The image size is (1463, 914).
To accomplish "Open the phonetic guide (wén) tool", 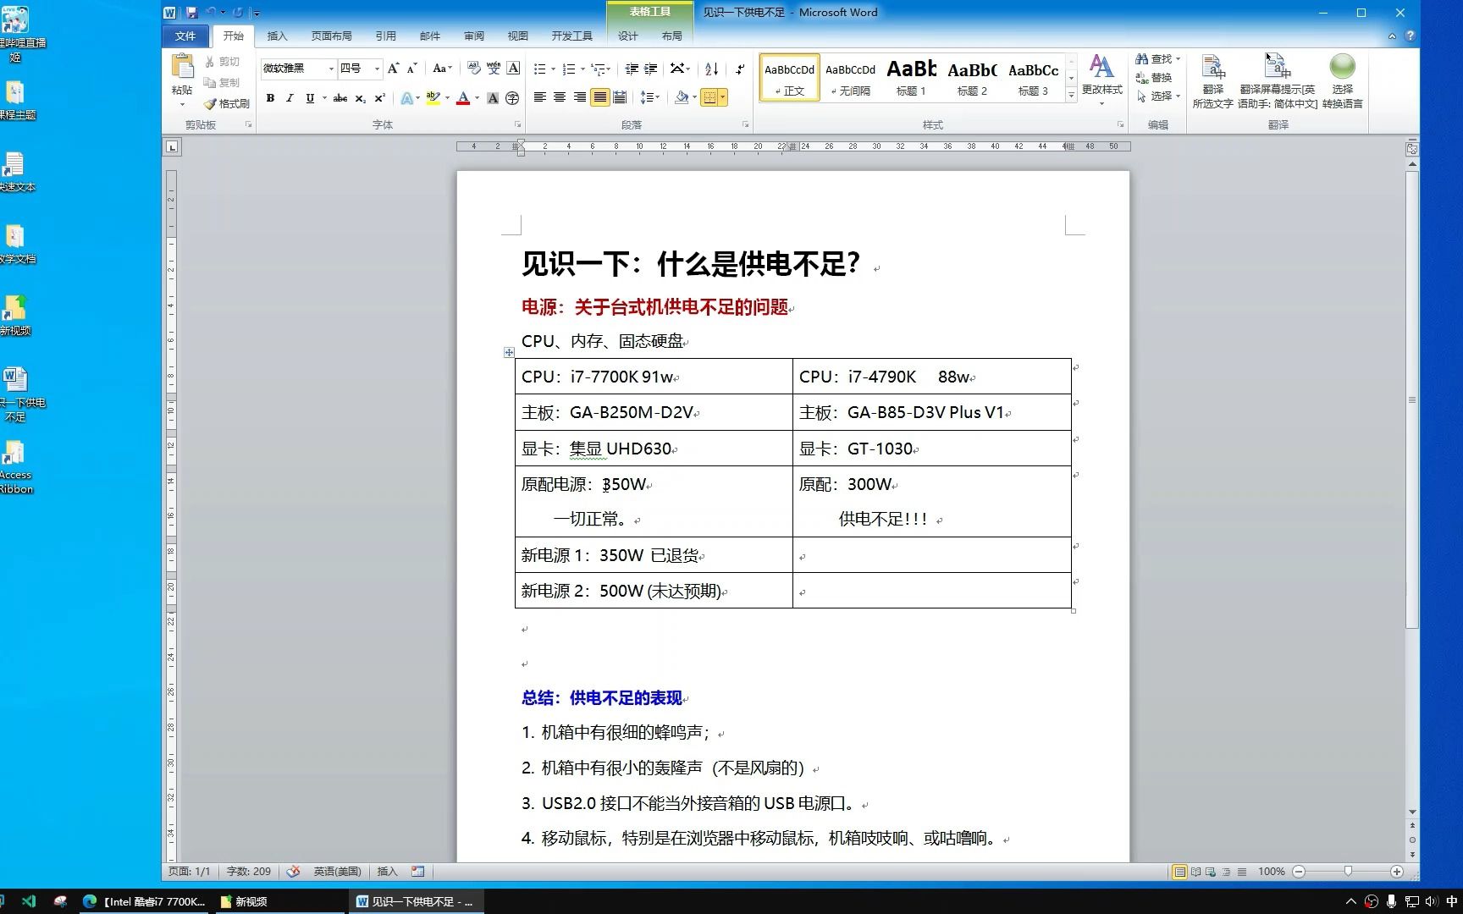I will [x=494, y=69].
